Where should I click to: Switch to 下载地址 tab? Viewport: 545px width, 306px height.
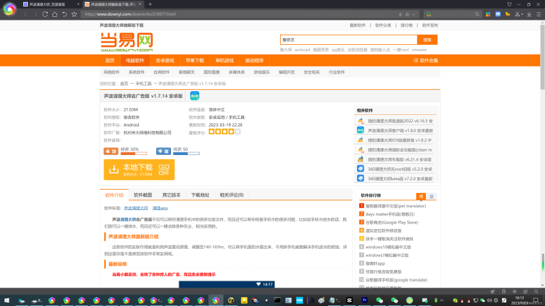point(200,195)
